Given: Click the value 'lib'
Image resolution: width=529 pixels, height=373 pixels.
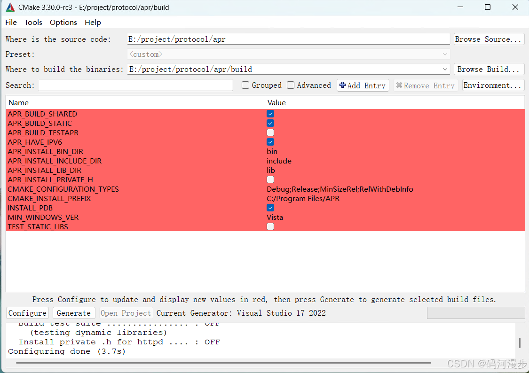Looking at the screenshot, I should point(271,171).
